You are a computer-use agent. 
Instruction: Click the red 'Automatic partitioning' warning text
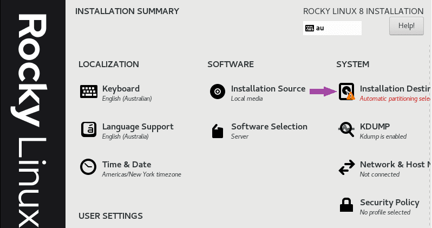395,99
